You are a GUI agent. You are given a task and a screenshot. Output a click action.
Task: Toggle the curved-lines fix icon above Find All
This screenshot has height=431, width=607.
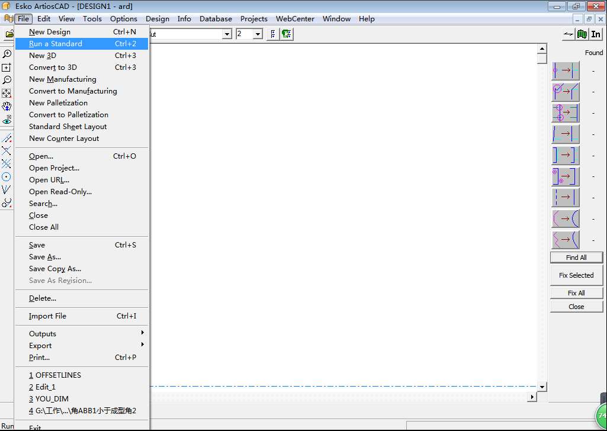[x=566, y=240]
